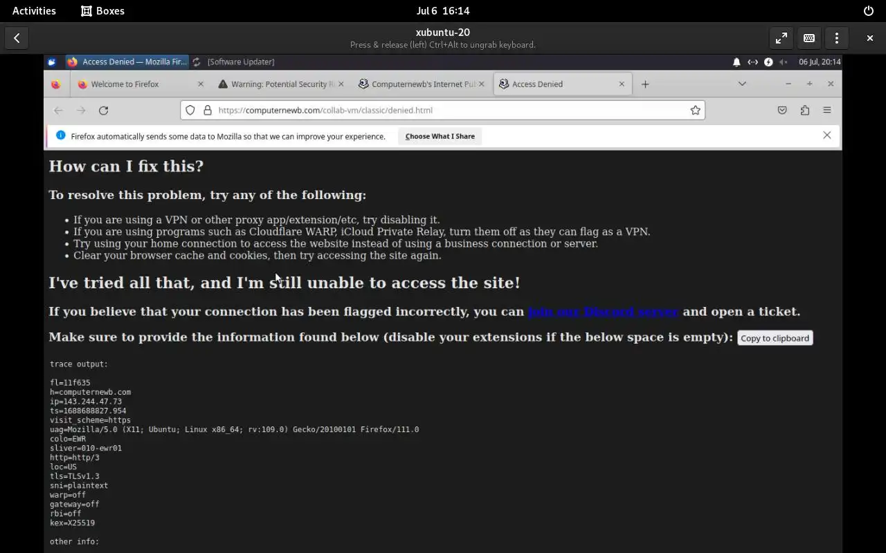Close the Access Denied tab
This screenshot has width=886, height=553.
coord(622,84)
